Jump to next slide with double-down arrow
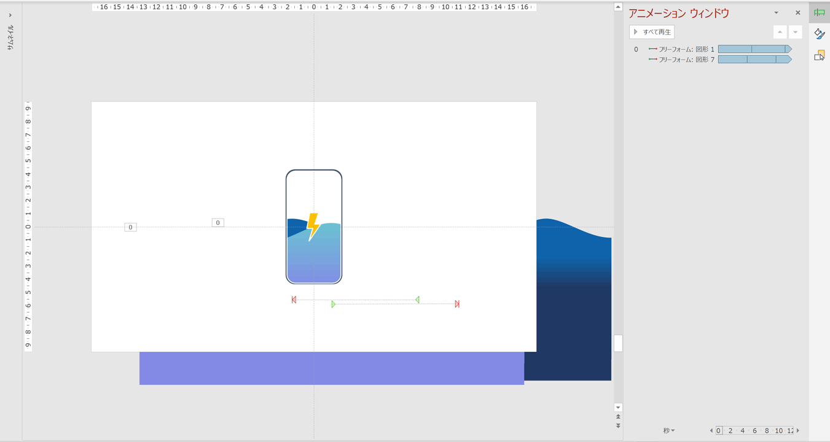830x442 pixels. (x=618, y=425)
